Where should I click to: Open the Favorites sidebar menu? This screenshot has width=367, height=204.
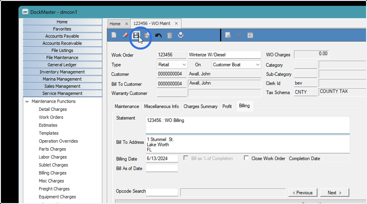pyautogui.click(x=62, y=29)
